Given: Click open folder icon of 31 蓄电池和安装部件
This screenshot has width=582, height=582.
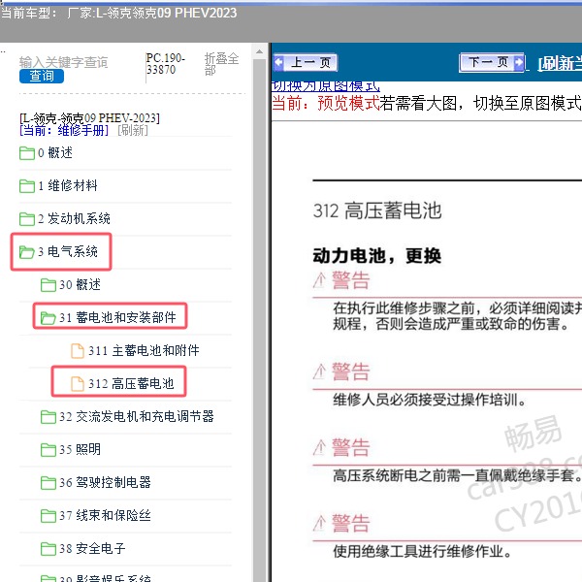Looking at the screenshot, I should 48,318.
